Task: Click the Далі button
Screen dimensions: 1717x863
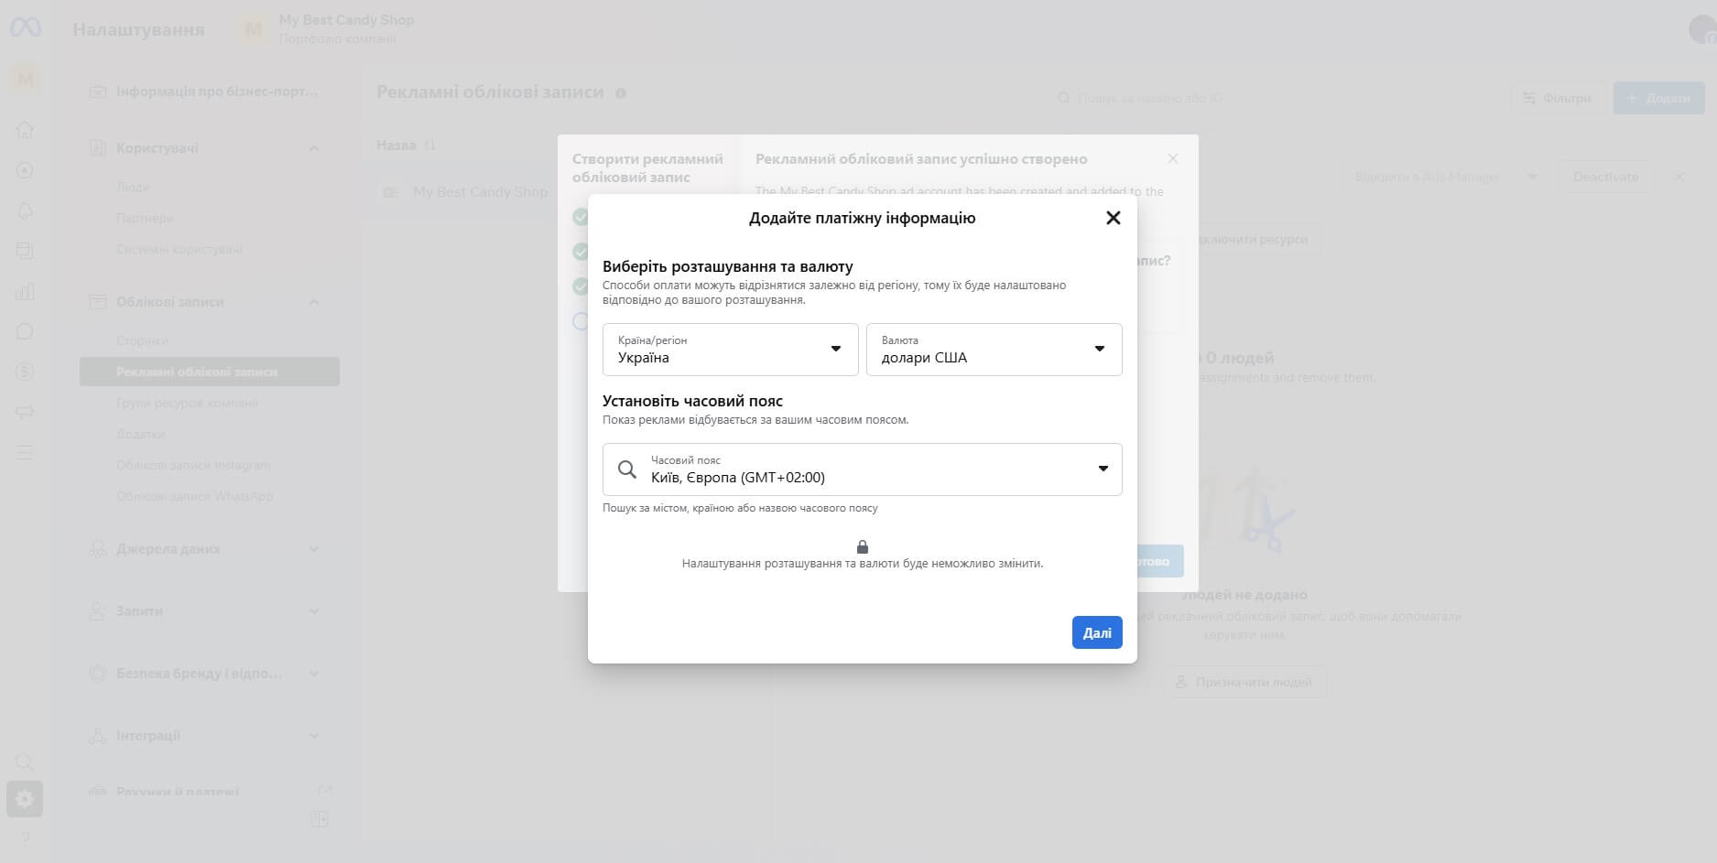Action: coord(1096,632)
